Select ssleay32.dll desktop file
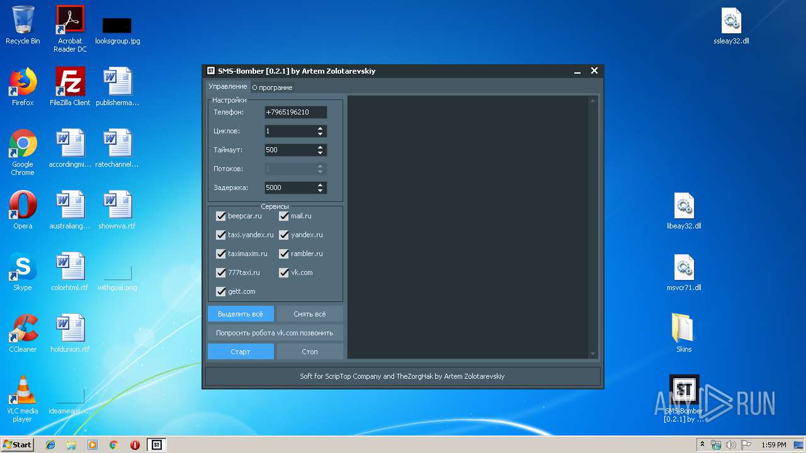The image size is (806, 453). (x=731, y=26)
